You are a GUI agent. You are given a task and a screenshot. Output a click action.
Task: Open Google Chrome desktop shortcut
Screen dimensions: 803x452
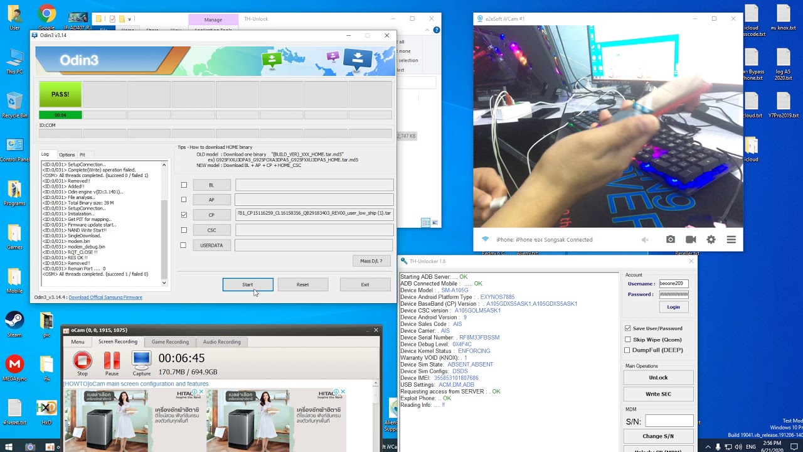point(46,18)
